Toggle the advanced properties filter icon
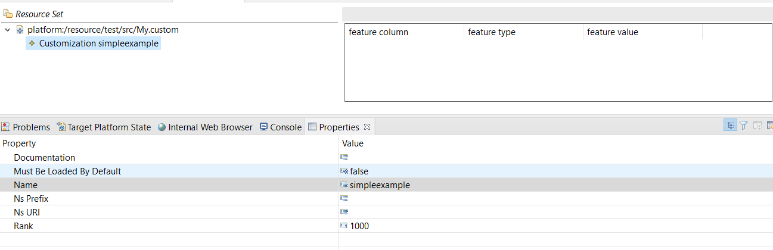This screenshot has height=250, width=773. click(744, 125)
